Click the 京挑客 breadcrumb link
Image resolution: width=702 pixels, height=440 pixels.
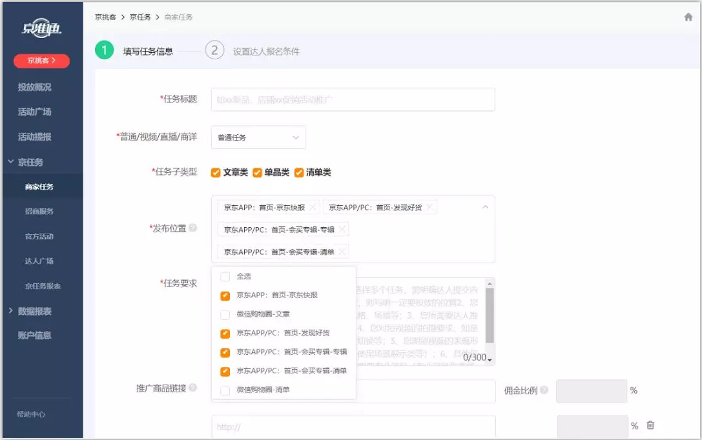[106, 17]
